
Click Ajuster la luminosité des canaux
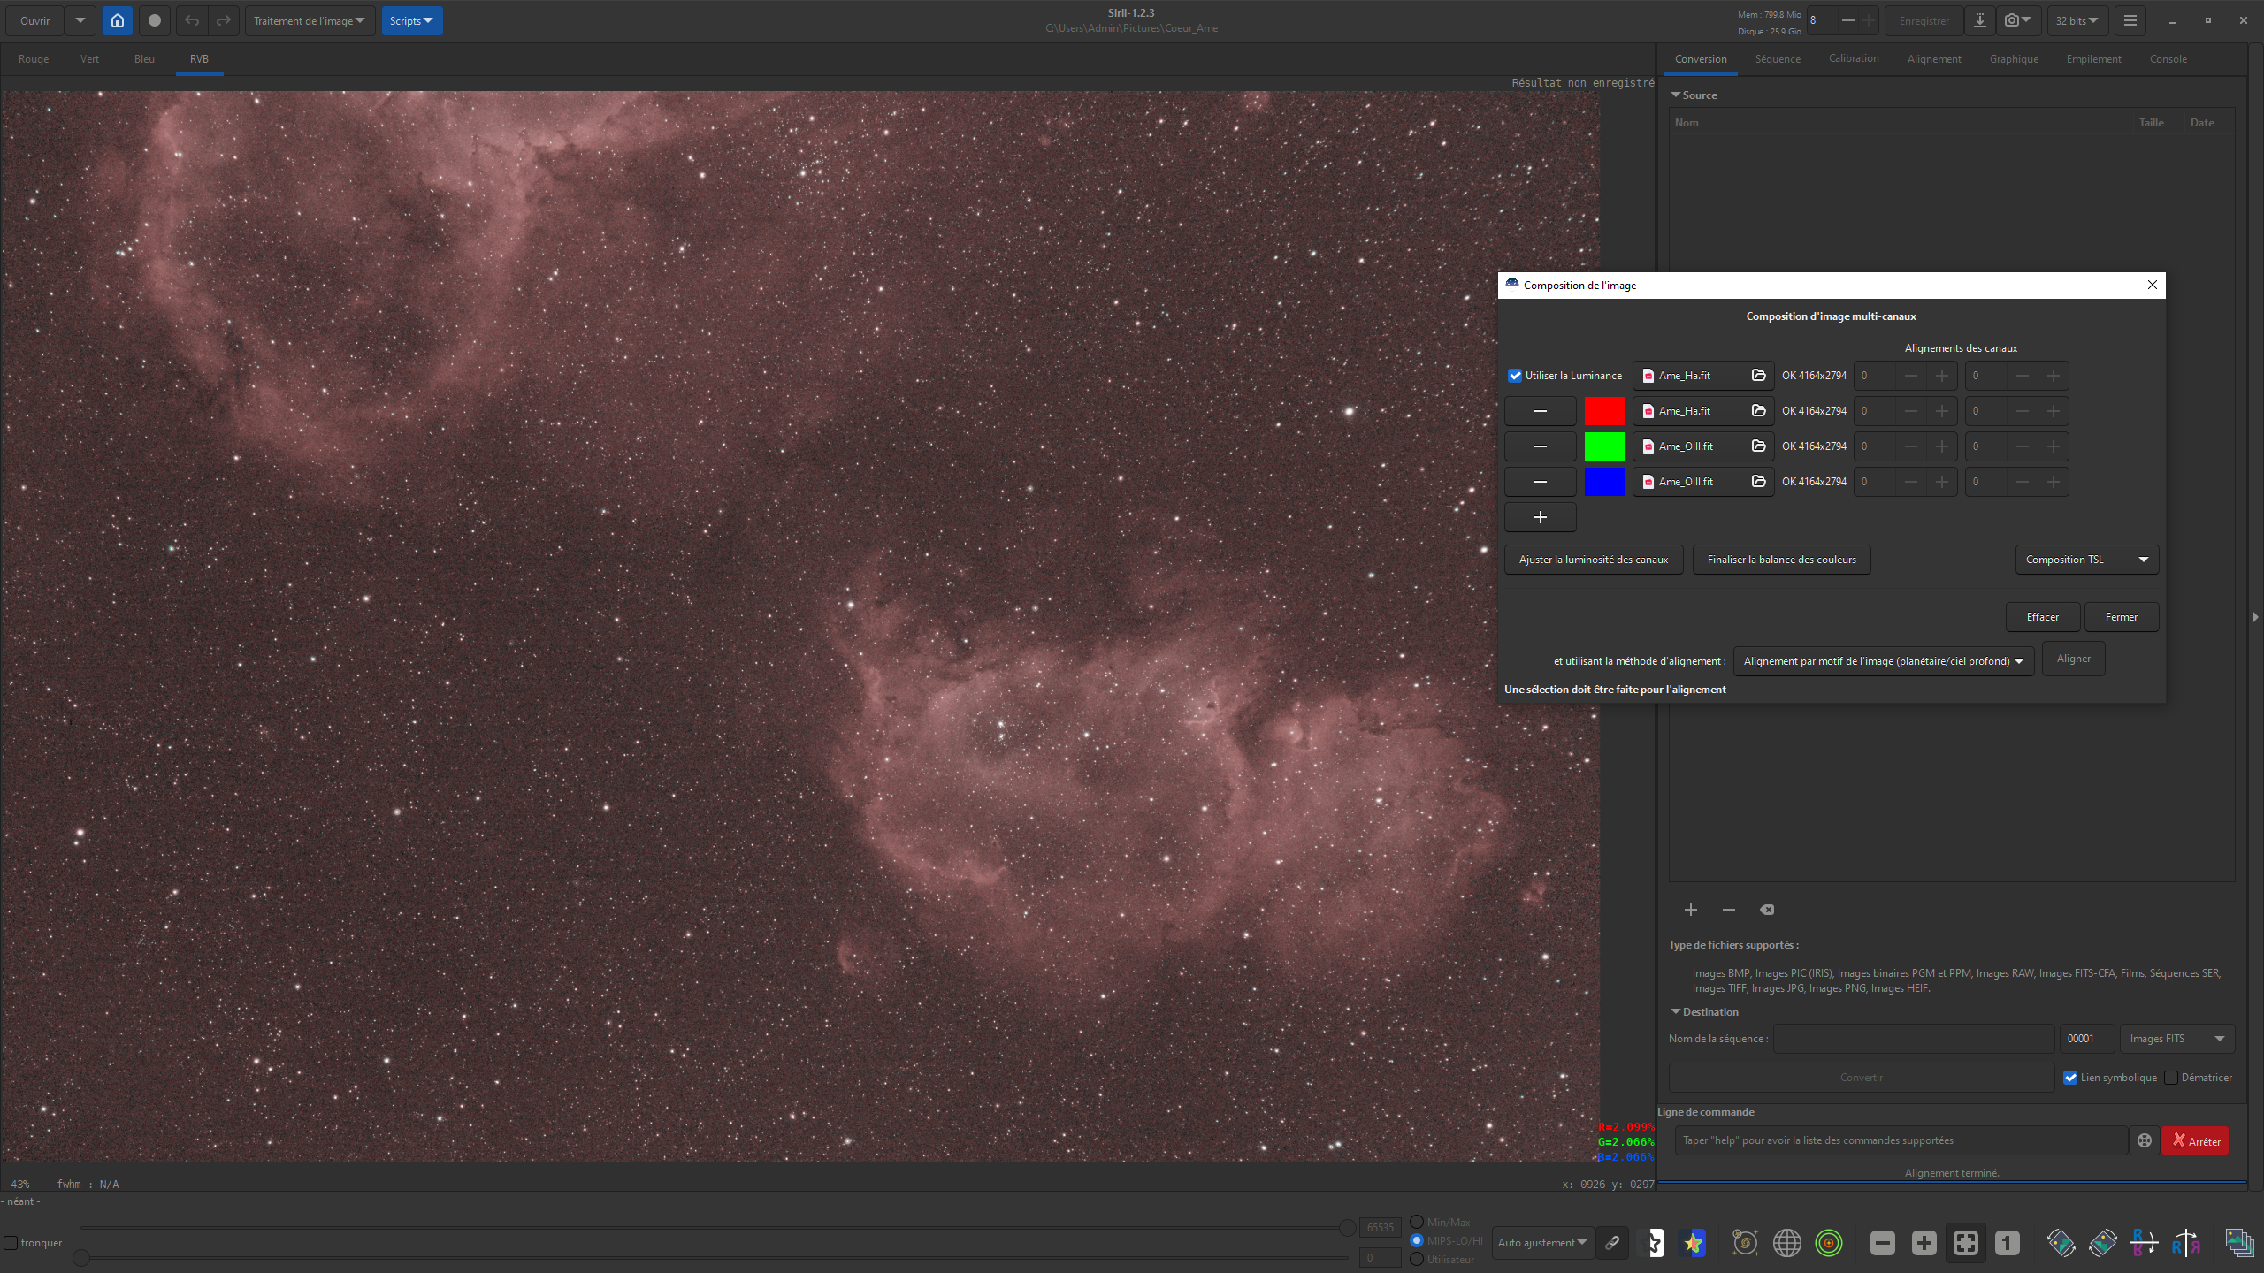point(1594,560)
